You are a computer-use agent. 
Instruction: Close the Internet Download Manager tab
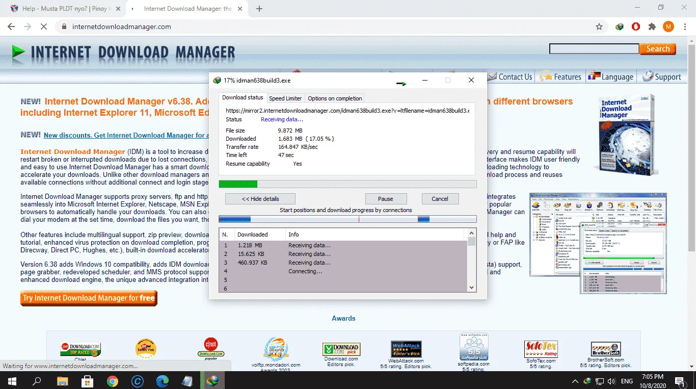click(x=240, y=9)
